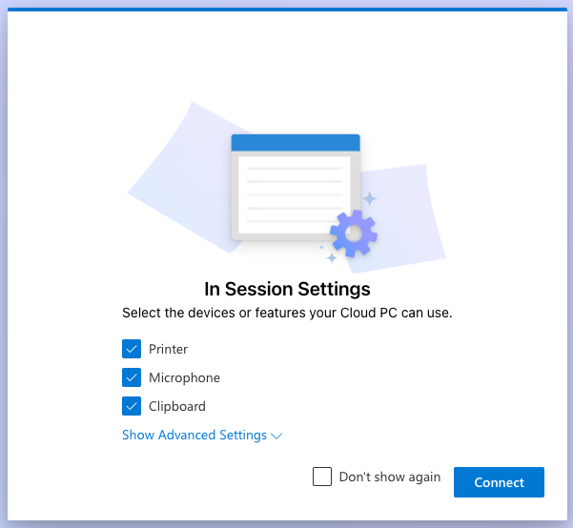Screen dimensions: 573x528
Task: Click the In Session Settings heading
Action: (287, 289)
